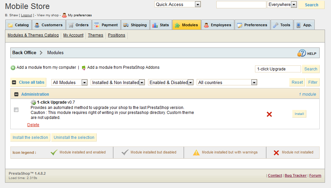
Task: Click the Shipping truck icon
Action: tap(126, 25)
